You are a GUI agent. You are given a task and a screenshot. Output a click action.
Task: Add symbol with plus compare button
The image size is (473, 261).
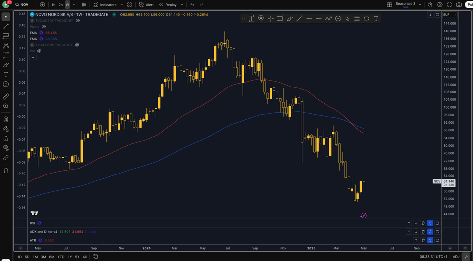coord(42,5)
